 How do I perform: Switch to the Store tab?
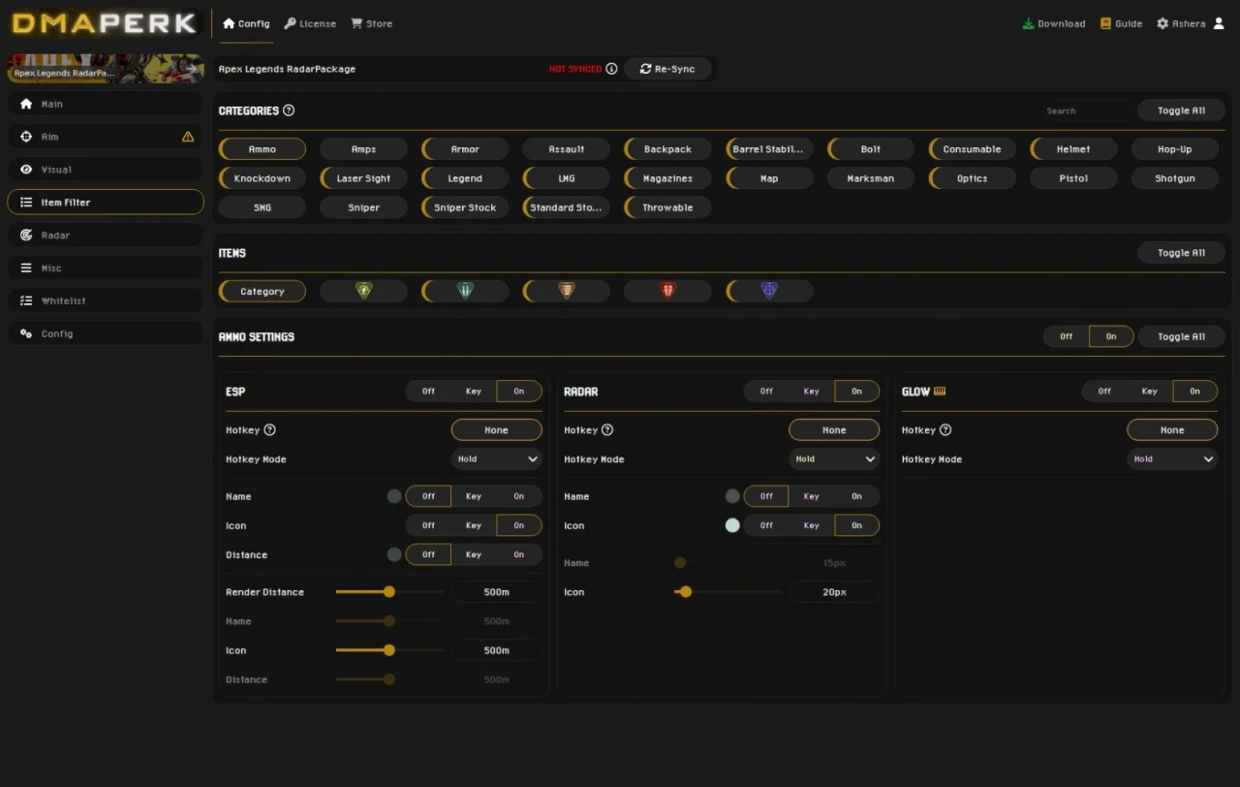(x=371, y=22)
